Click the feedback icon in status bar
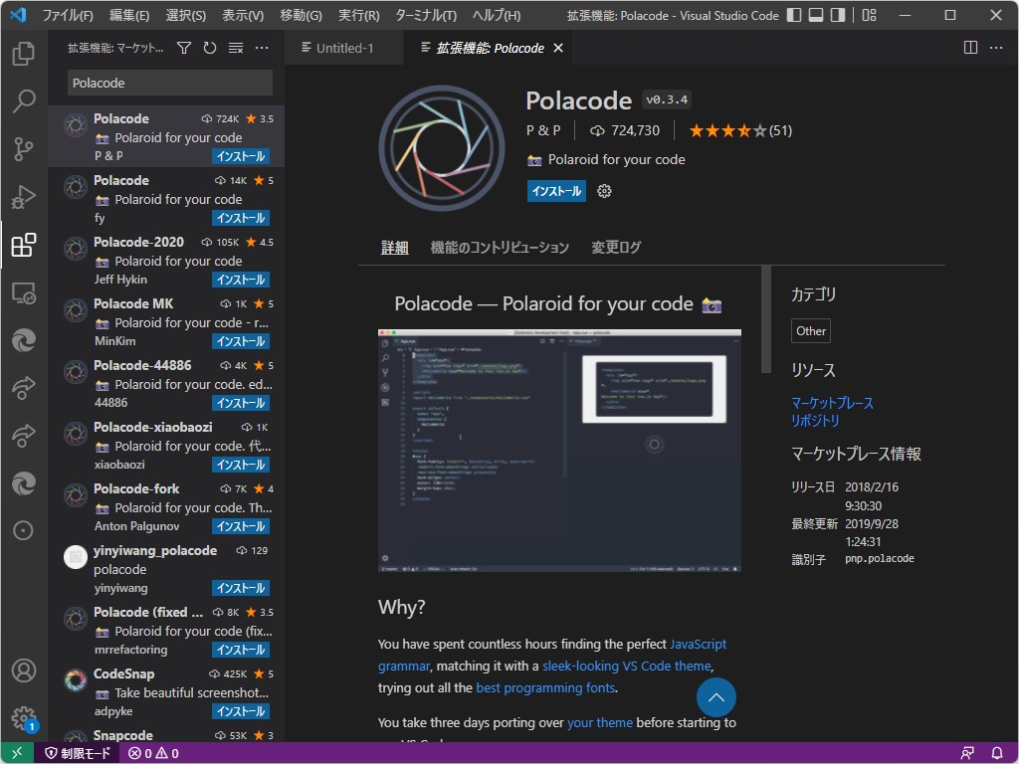The image size is (1019, 764). click(x=966, y=753)
